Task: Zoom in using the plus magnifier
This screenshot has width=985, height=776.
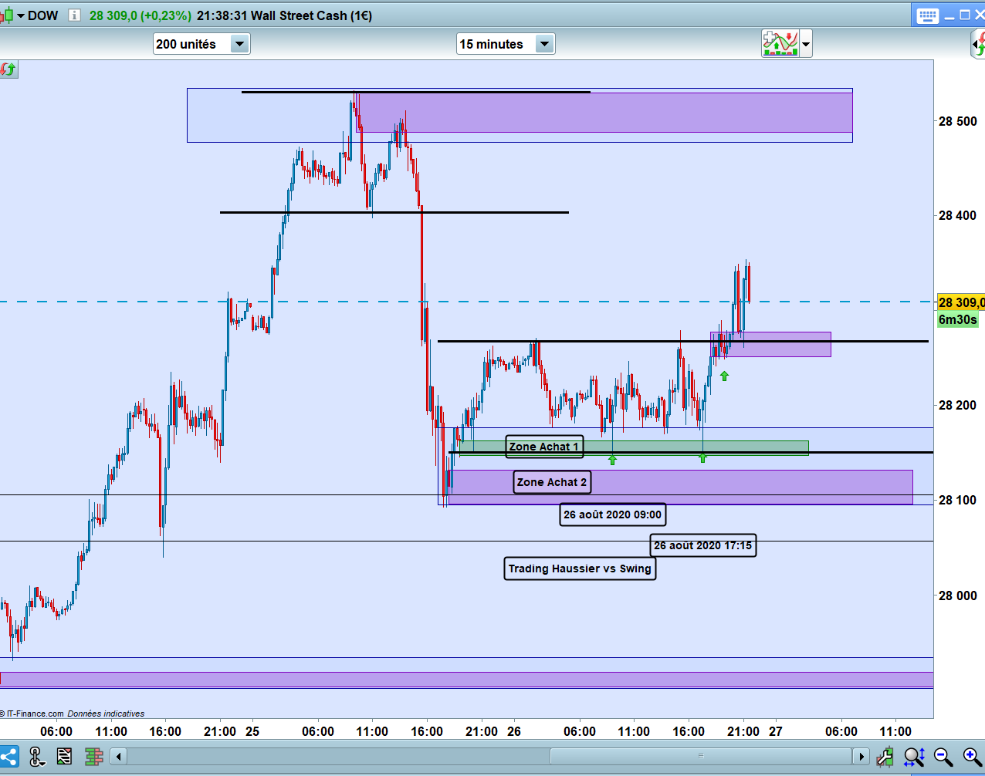Action: (973, 757)
